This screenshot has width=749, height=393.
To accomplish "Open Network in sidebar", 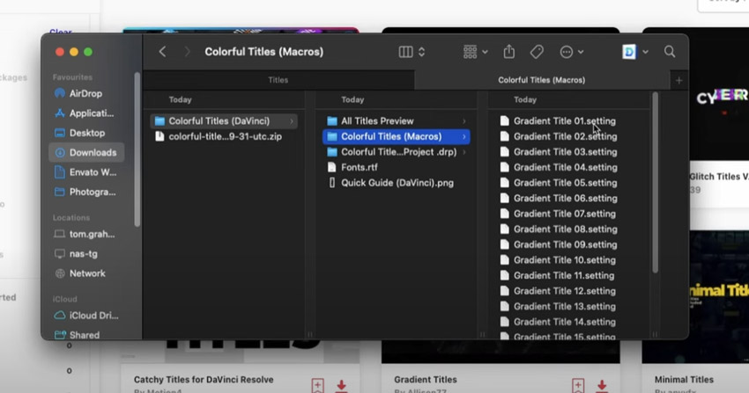I will (x=86, y=273).
